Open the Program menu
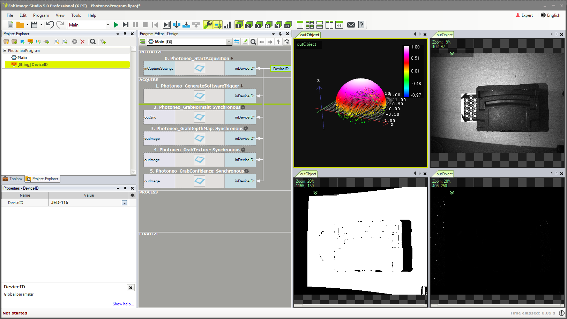This screenshot has height=319, width=567. click(41, 15)
